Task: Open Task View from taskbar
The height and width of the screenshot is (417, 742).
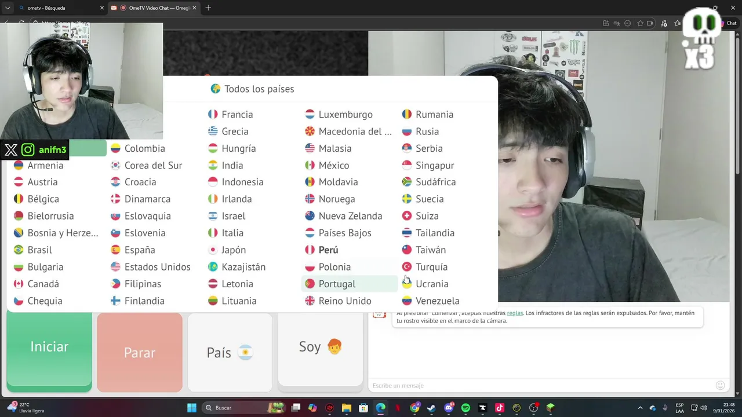Action: click(296, 408)
